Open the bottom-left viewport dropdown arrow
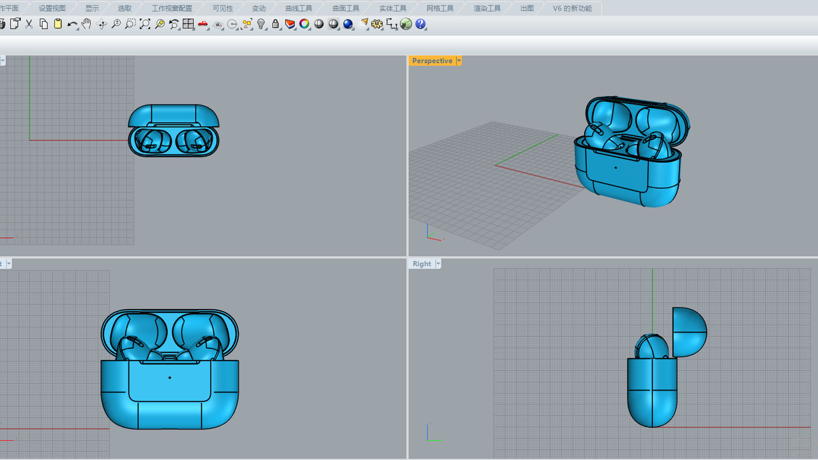Screen dimensions: 818x460 [9, 264]
